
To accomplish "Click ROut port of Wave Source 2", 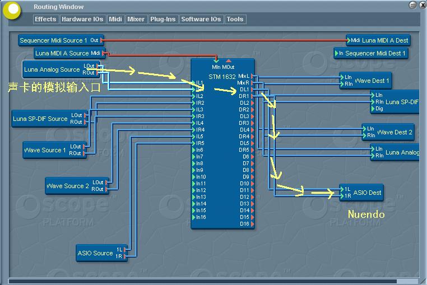I will pos(106,189).
